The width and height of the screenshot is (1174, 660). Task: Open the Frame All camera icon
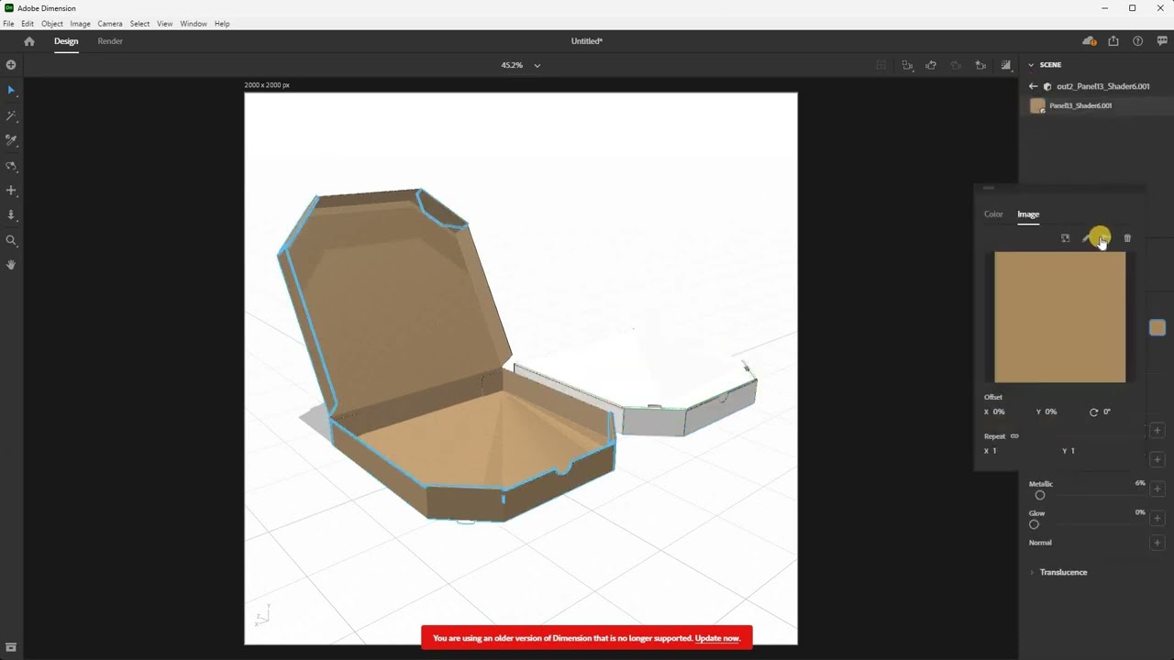907,65
